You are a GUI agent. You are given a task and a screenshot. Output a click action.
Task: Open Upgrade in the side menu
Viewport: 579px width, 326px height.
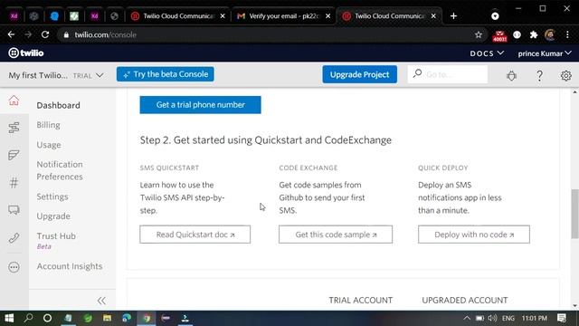point(53,216)
